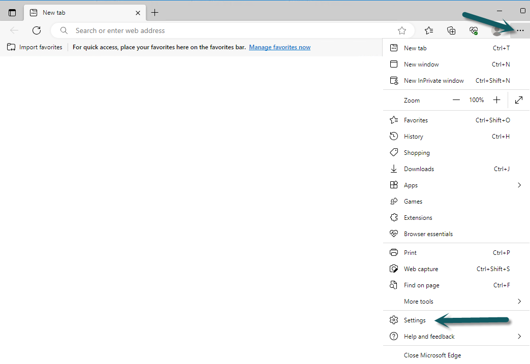The height and width of the screenshot is (364, 530).
Task: Select the New tab tab
Action: pos(85,13)
